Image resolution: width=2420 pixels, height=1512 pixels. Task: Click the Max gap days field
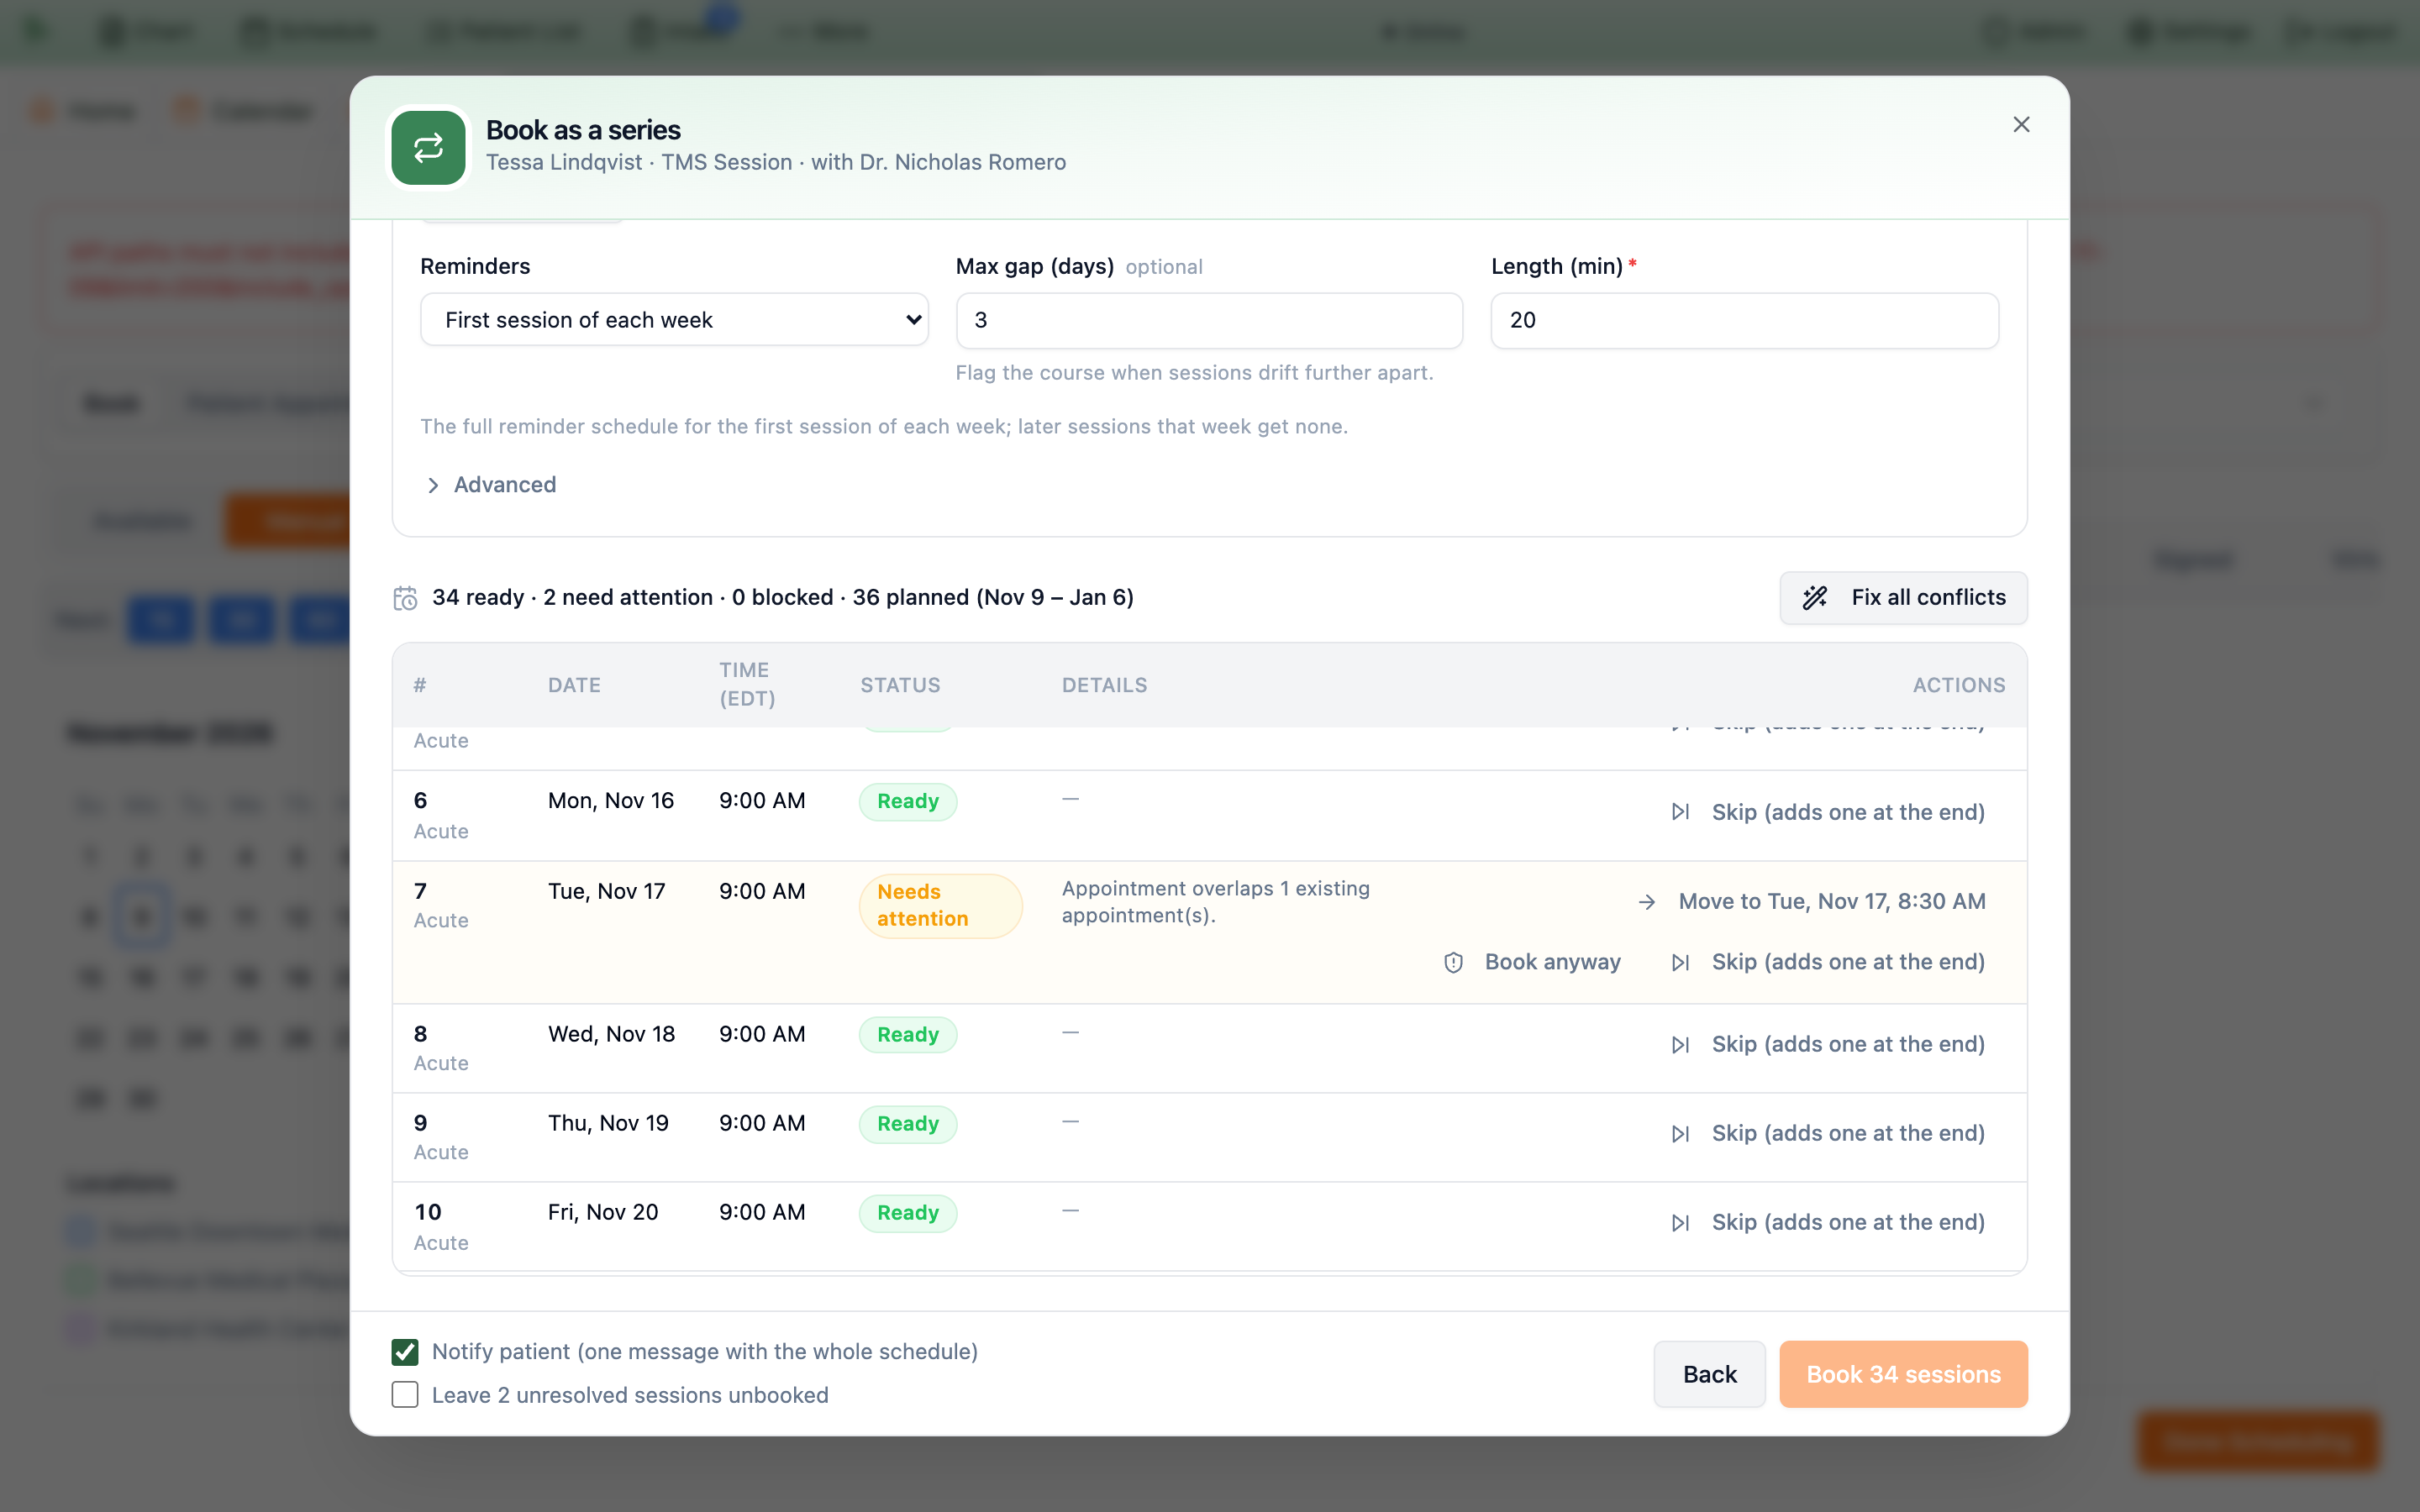tap(1209, 320)
